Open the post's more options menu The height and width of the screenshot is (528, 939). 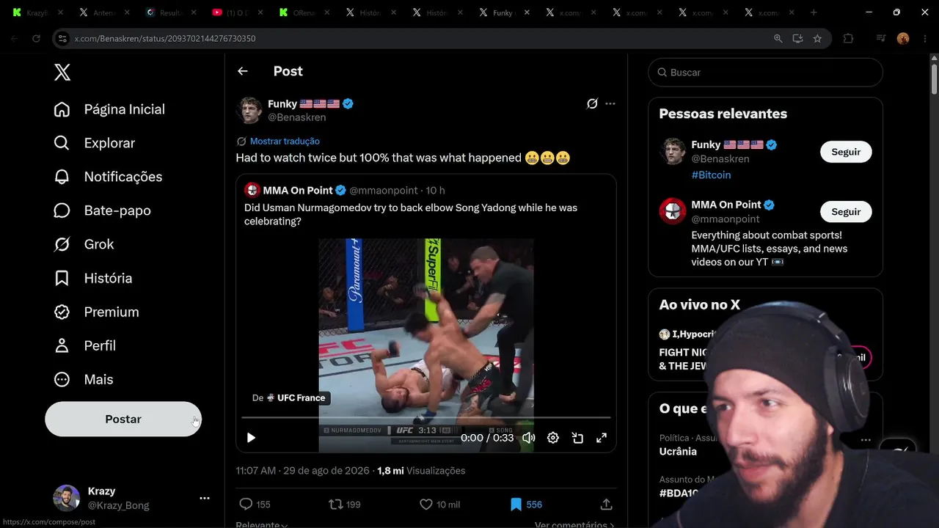point(610,103)
